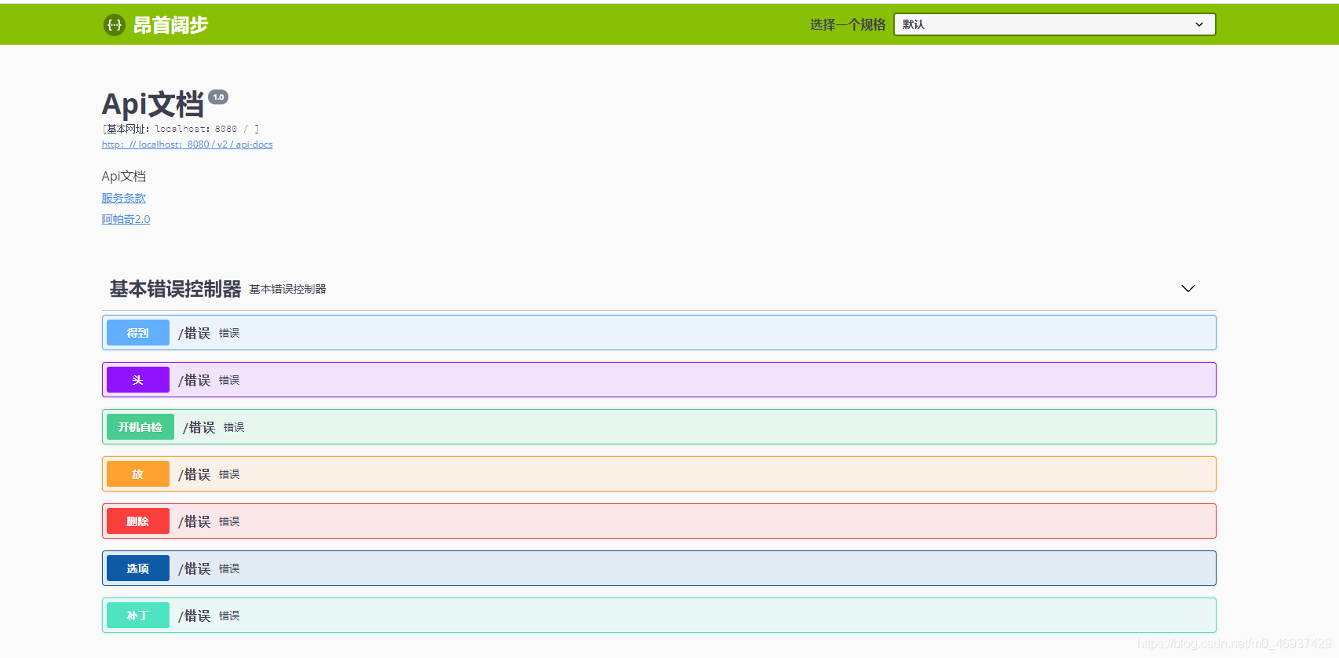Click the purple 头 method button
Screen dimensions: 1339x658
pos(138,380)
